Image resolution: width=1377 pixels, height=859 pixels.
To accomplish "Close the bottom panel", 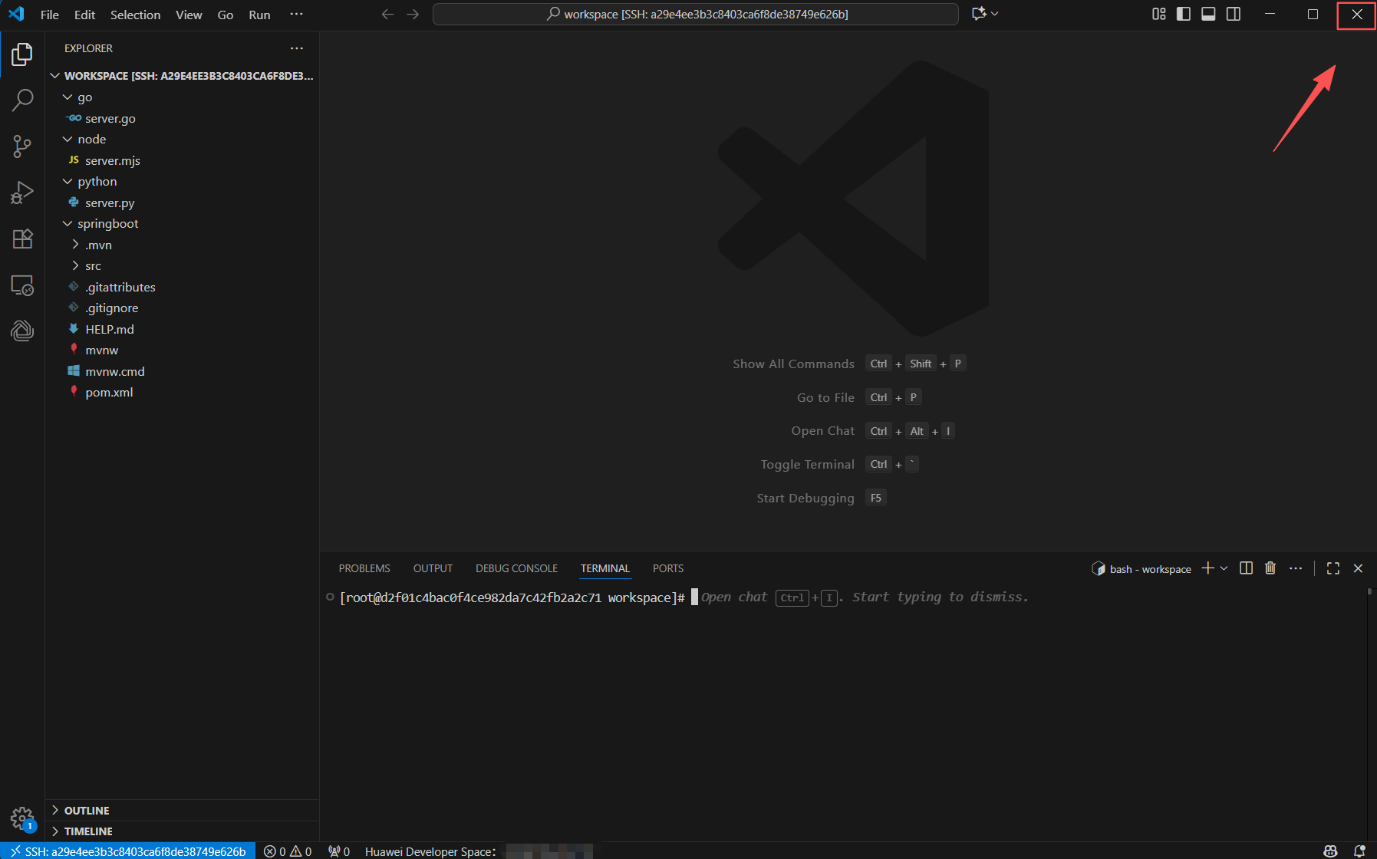I will click(x=1358, y=568).
